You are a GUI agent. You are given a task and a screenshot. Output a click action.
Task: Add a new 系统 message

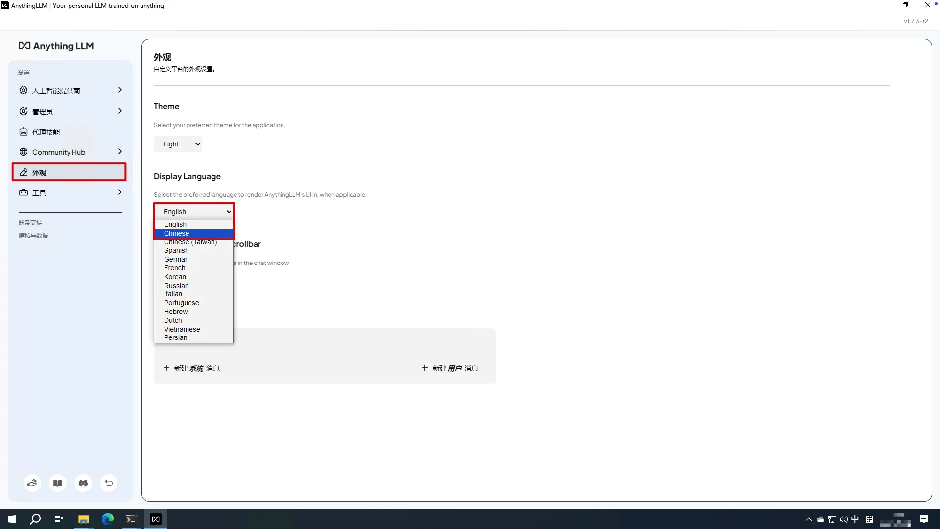coord(191,368)
